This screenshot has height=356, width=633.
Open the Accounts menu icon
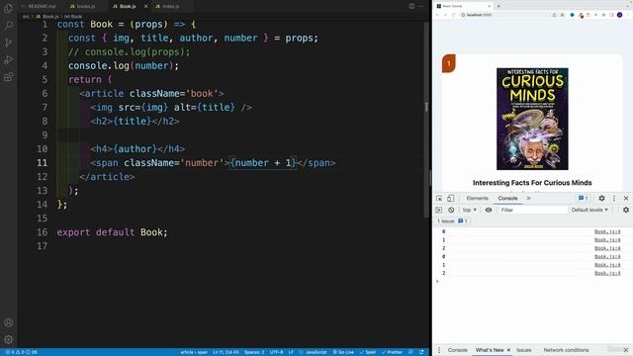[9, 322]
